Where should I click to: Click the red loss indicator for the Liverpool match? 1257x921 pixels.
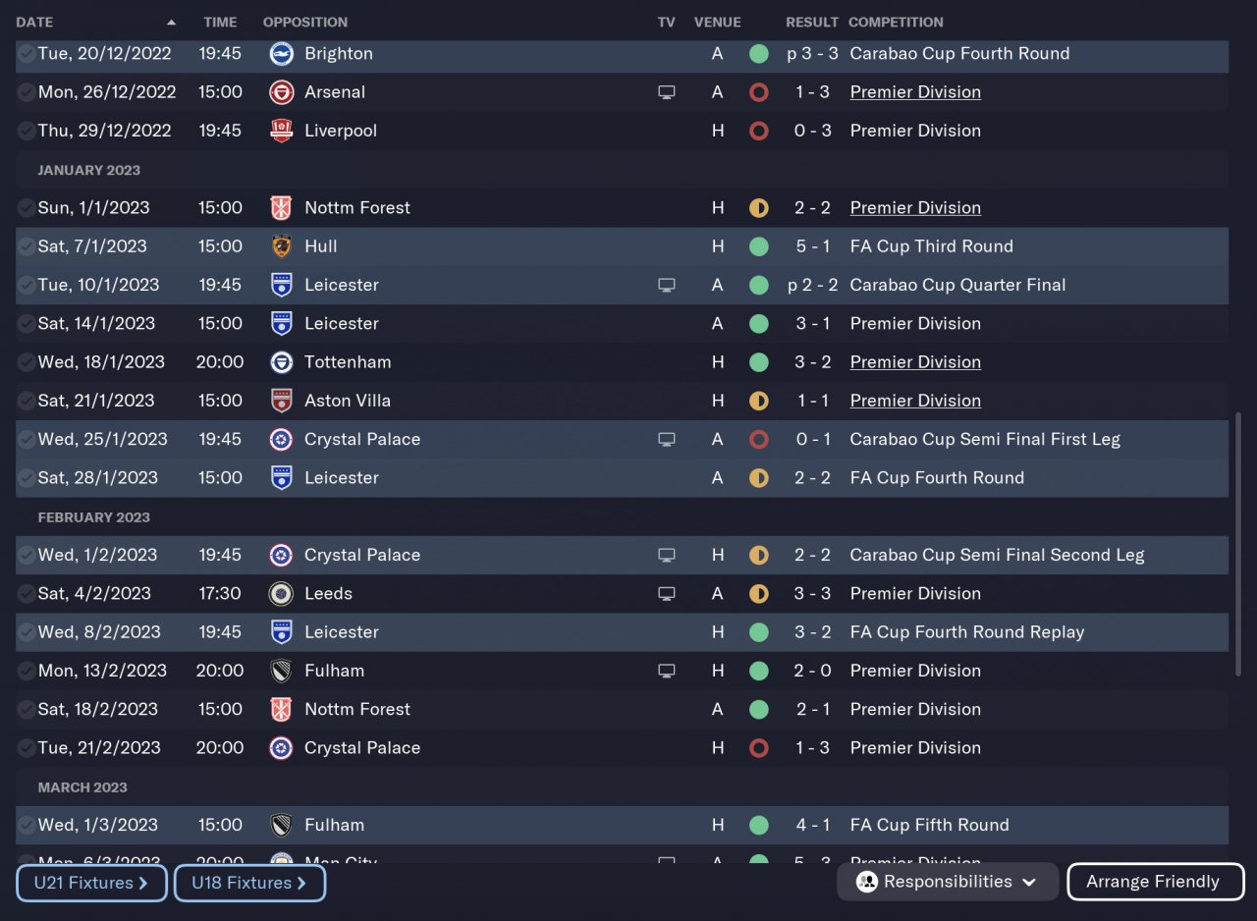pos(758,131)
